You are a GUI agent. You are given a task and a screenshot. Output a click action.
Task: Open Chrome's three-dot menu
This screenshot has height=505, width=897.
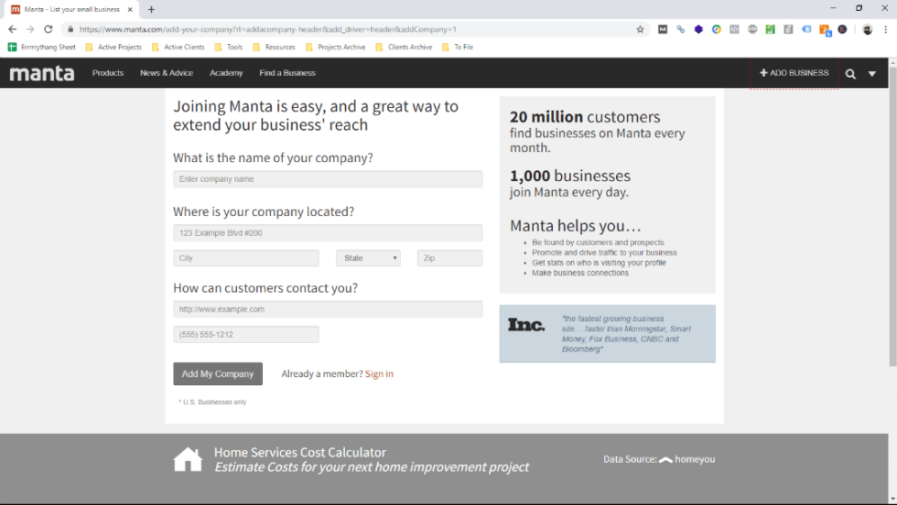click(x=886, y=29)
